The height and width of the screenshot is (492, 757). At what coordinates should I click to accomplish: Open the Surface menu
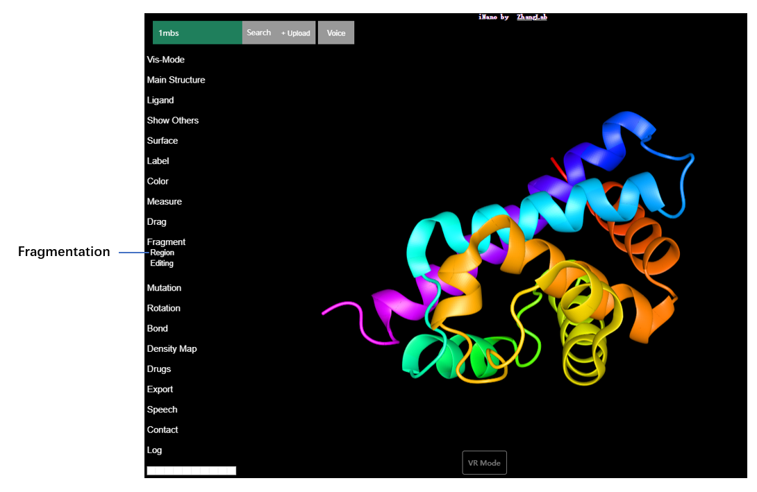coord(163,140)
